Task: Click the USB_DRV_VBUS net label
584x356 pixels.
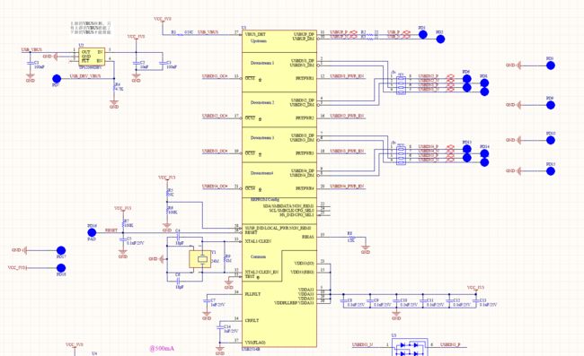Action: pyautogui.click(x=85, y=76)
